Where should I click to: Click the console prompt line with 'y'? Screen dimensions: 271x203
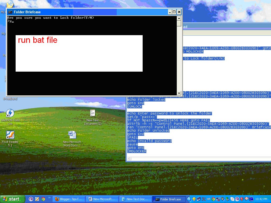pyautogui.click(x=10, y=21)
